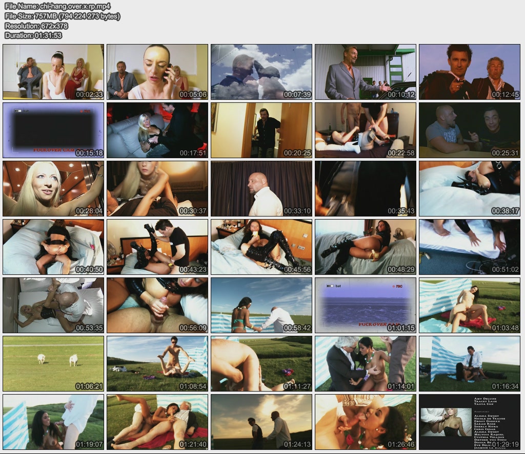Select the thumbnail at 00:07:39 with clouds

click(261, 72)
